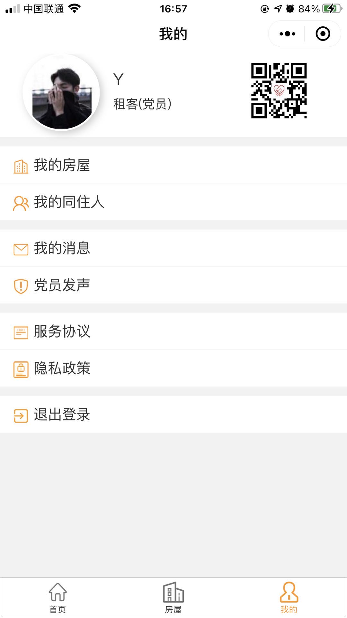Open the 我的同住人 menu entry

click(173, 202)
